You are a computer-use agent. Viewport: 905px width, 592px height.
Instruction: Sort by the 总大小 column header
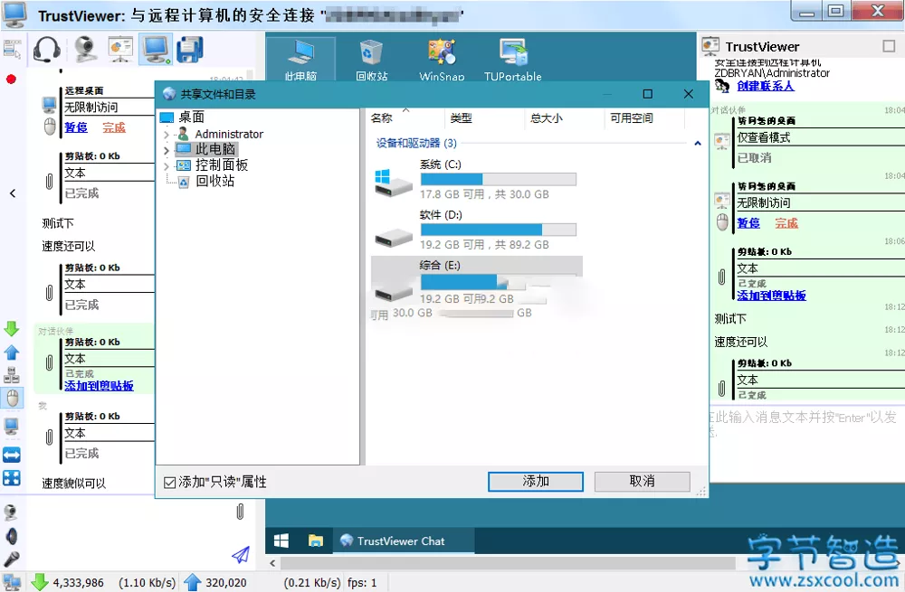546,118
